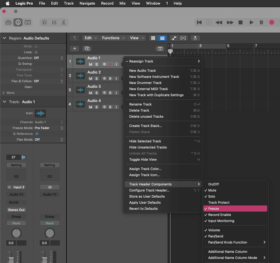Change the track icon in the Inspector
Viewport: 280px width, 263px height.
pos(40,113)
